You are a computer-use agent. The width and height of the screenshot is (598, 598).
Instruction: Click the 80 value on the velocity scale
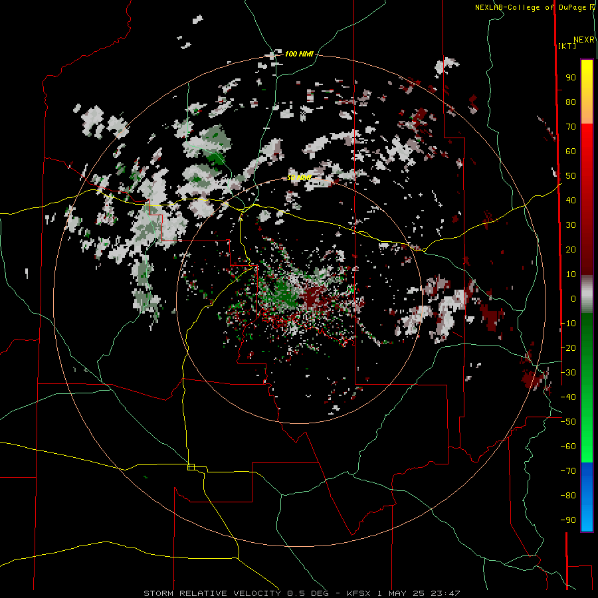[x=571, y=102]
